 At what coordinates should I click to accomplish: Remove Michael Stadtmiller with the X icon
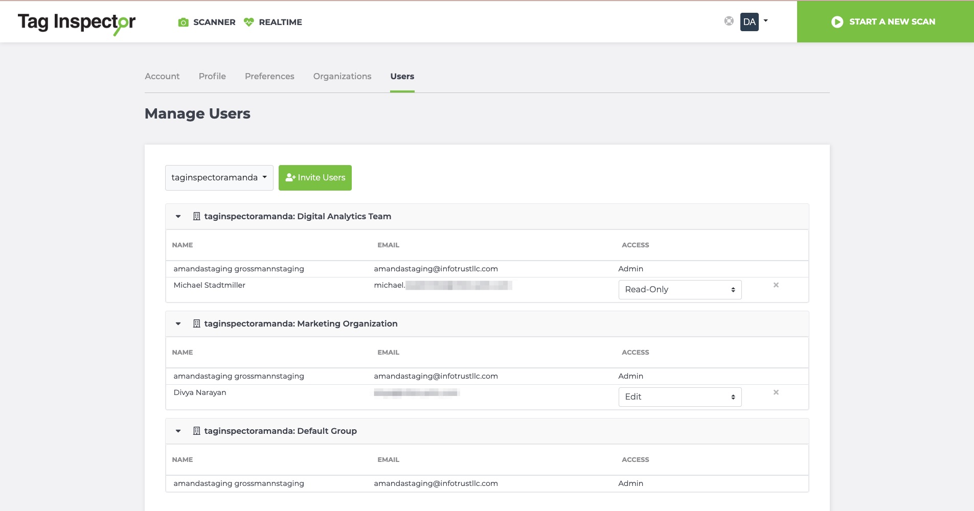coord(776,285)
